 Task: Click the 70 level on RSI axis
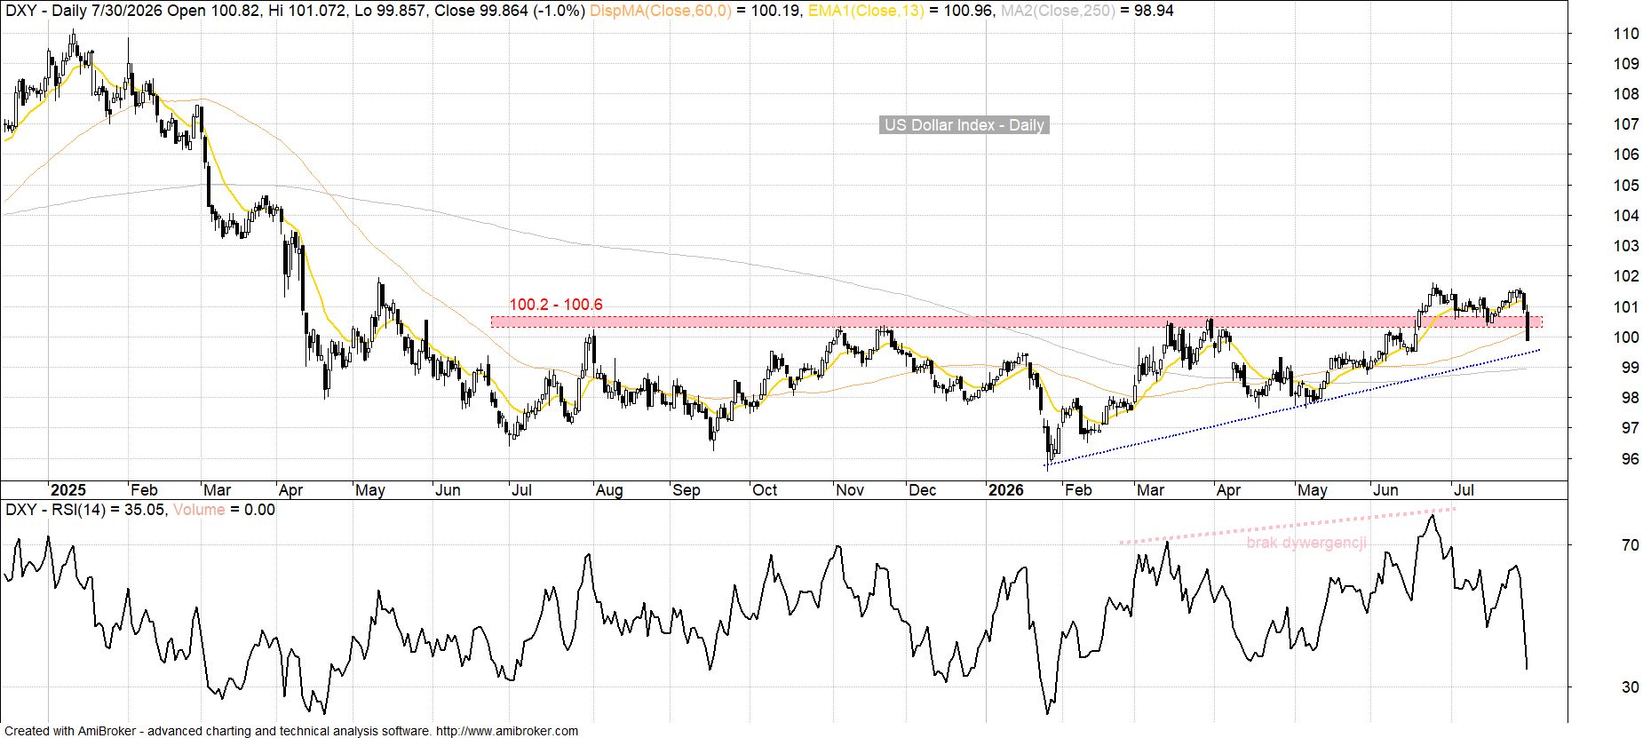(x=1630, y=545)
